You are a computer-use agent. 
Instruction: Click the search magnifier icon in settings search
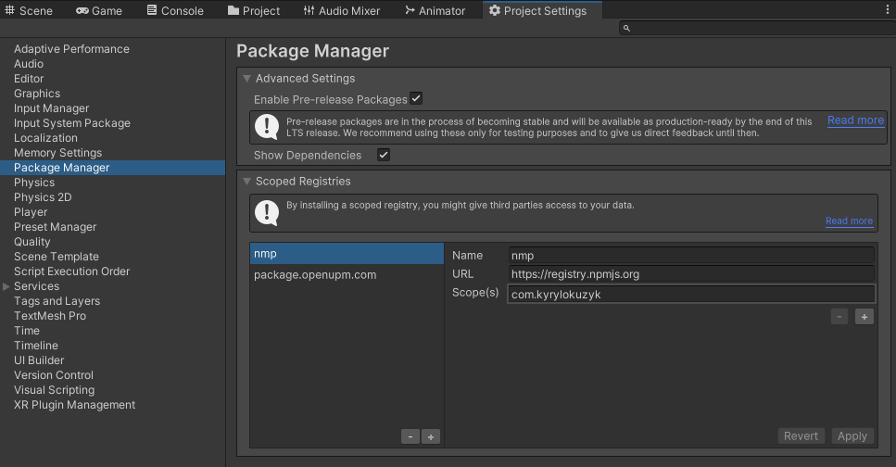[x=627, y=29]
